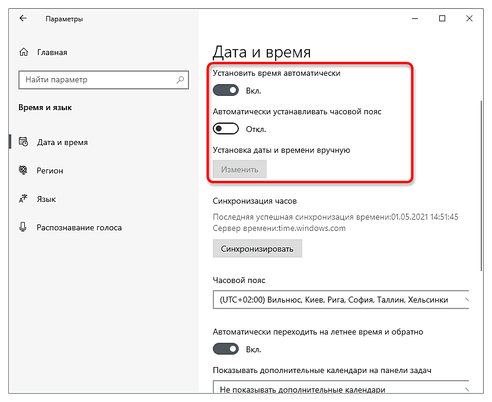Open the Регион settings section
The image size is (492, 402).
tap(50, 171)
